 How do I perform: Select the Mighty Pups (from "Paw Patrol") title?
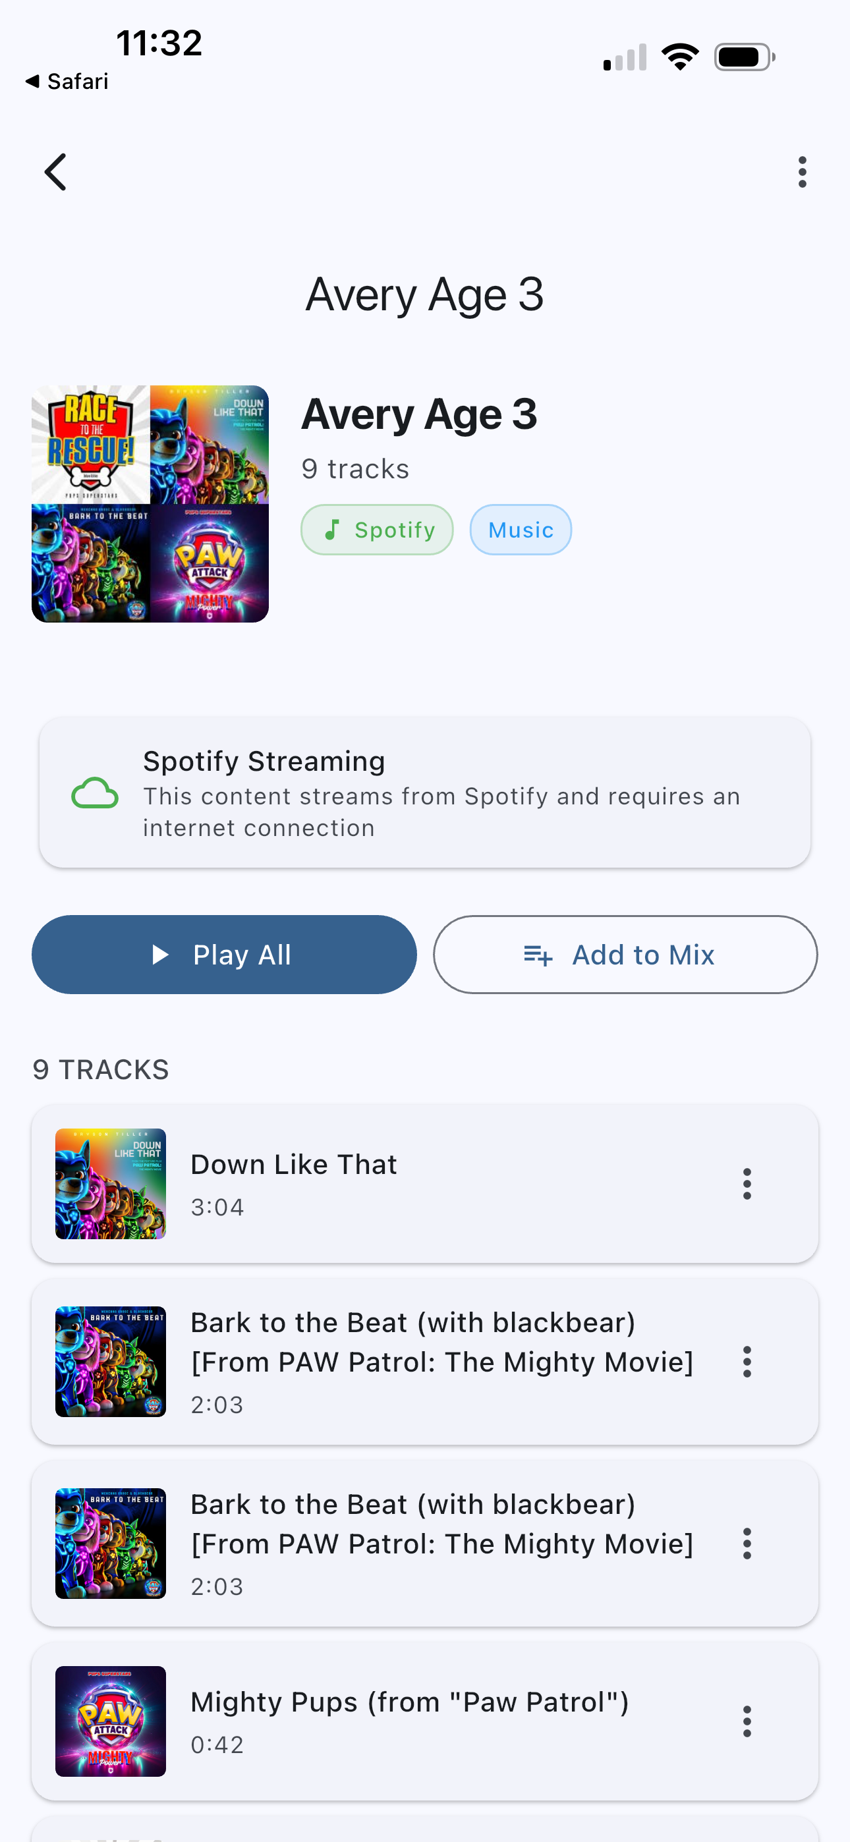tap(409, 1702)
